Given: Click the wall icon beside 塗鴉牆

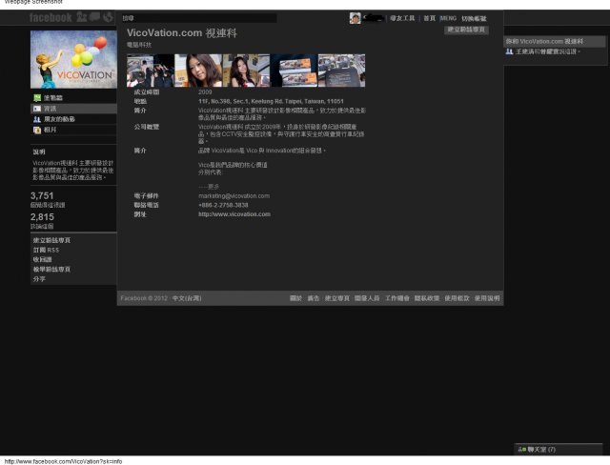Looking at the screenshot, I should tap(37, 97).
